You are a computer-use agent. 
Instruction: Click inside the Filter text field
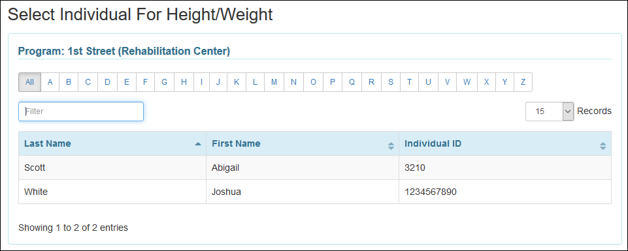click(81, 111)
